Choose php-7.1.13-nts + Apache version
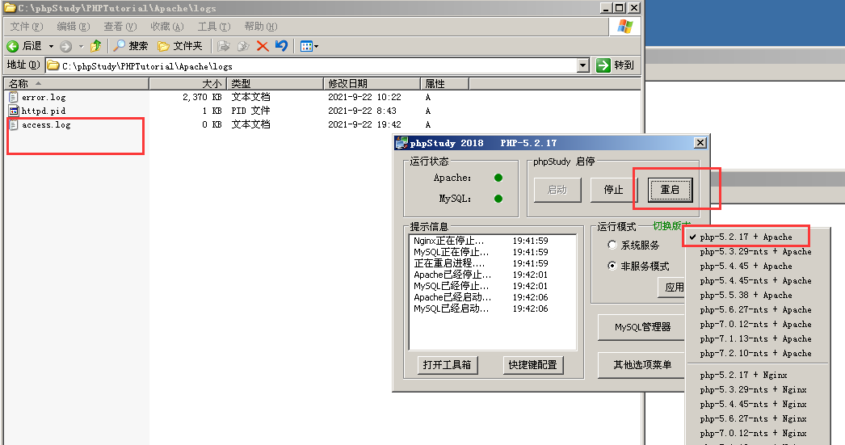Viewport: 845px width, 445px height. click(757, 339)
